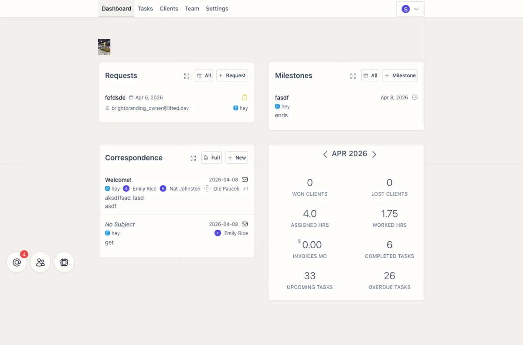The width and height of the screenshot is (523, 345).
Task: Open the Welcome! email envelope icon
Action: (245, 179)
